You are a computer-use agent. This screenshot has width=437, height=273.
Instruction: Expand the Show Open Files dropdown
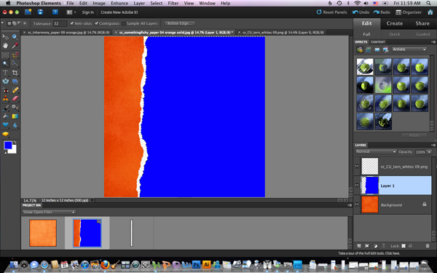pyautogui.click(x=49, y=213)
